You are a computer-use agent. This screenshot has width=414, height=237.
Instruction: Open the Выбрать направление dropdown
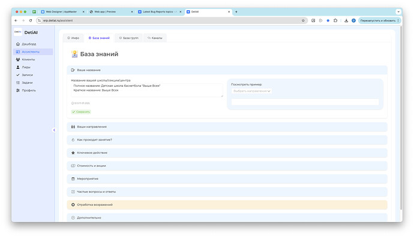[x=251, y=91]
